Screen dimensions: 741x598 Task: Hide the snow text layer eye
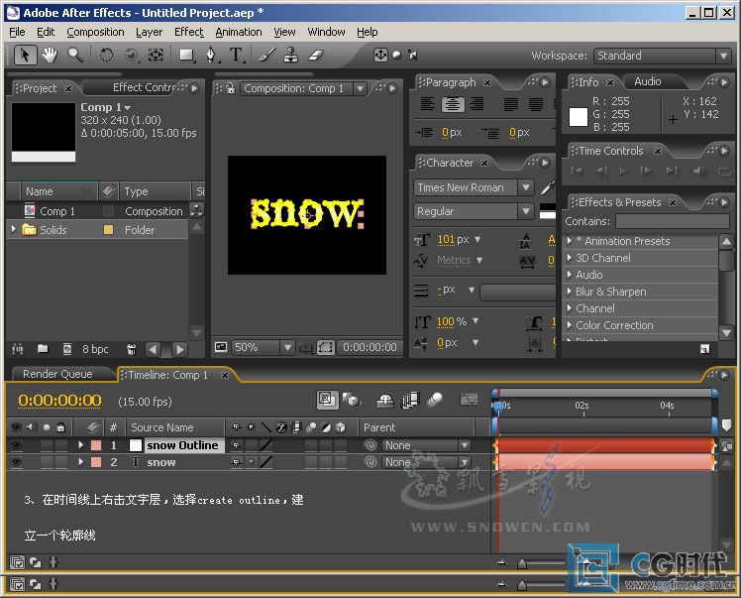point(16,462)
